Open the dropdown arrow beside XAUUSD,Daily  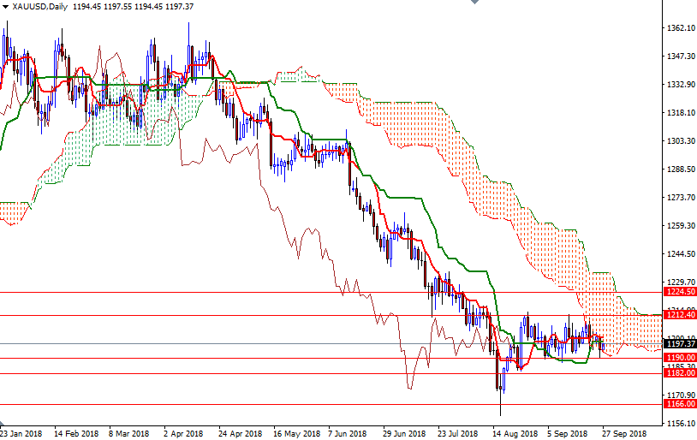point(5,7)
